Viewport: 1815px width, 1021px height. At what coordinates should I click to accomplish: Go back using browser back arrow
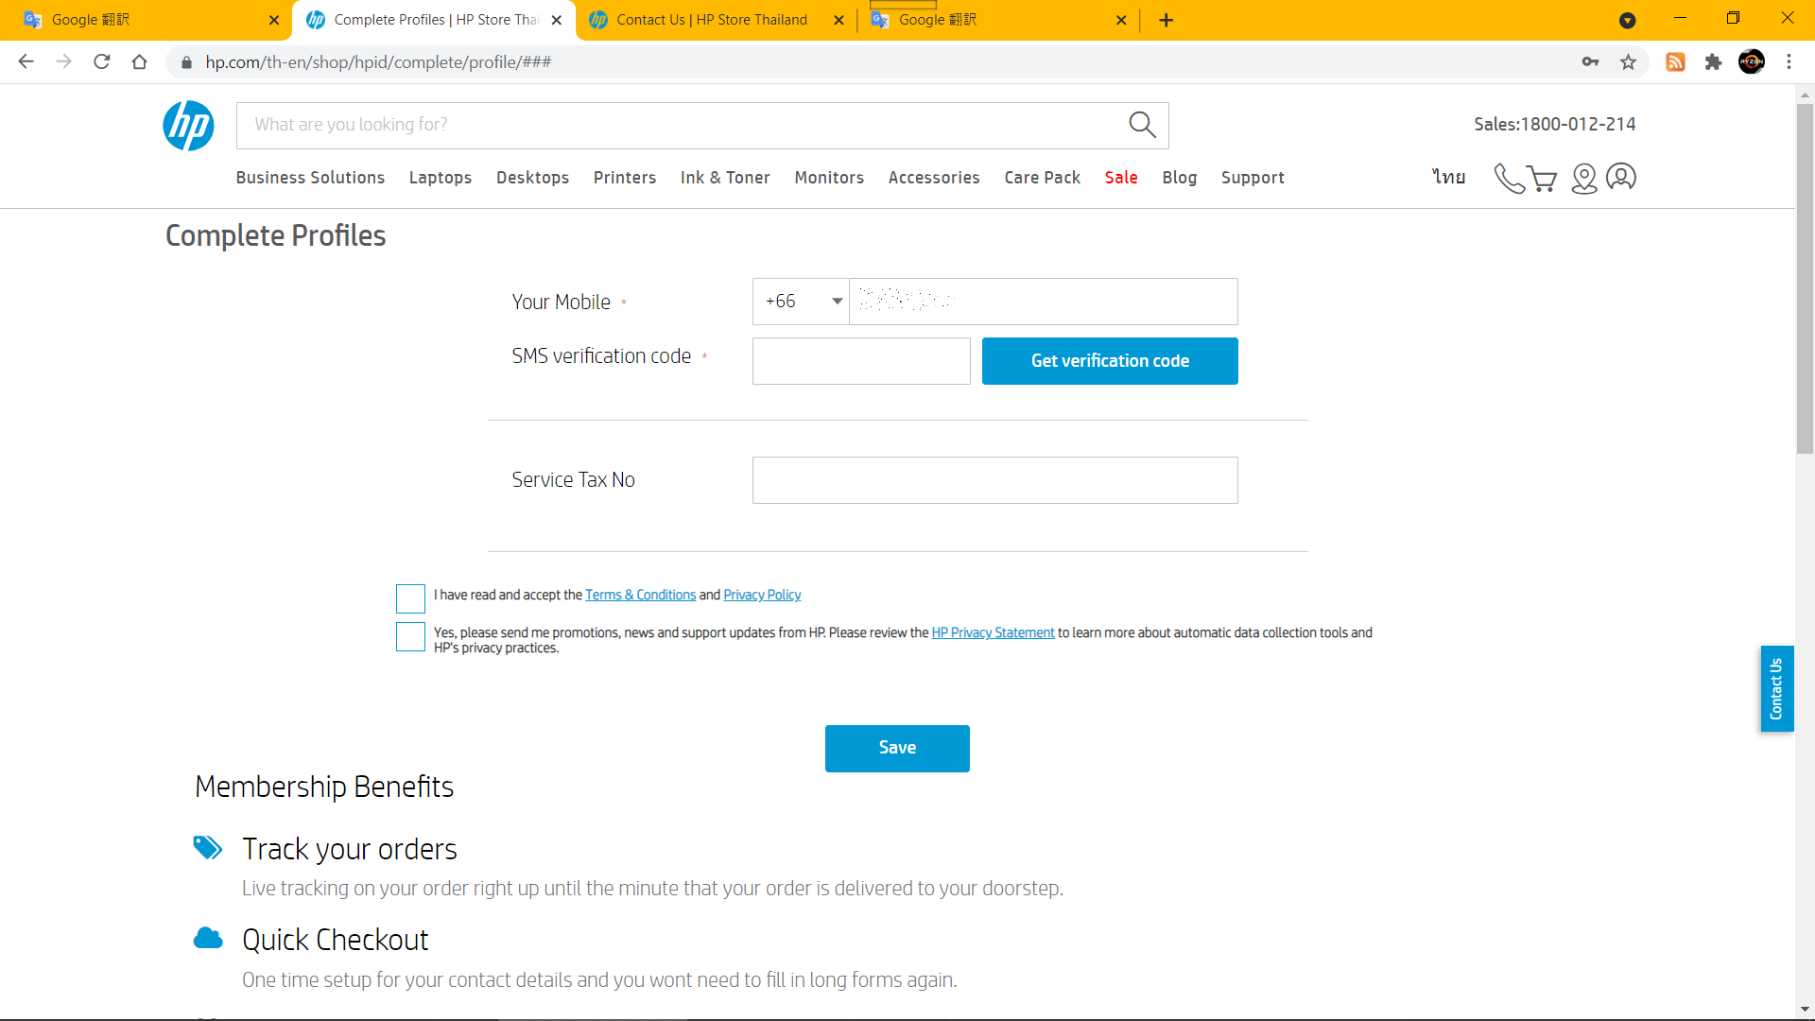pyautogui.click(x=26, y=61)
